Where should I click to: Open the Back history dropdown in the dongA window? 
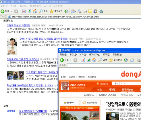71,60
